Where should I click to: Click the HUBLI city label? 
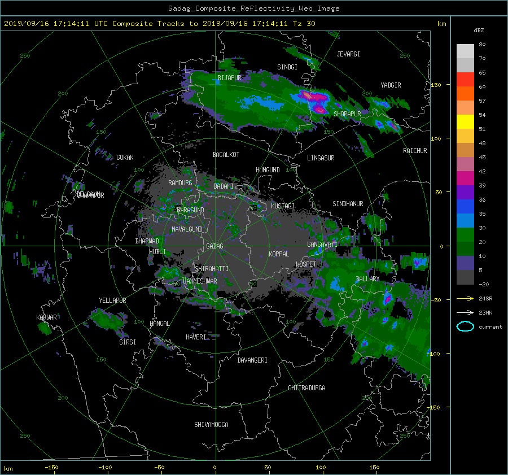tap(157, 251)
